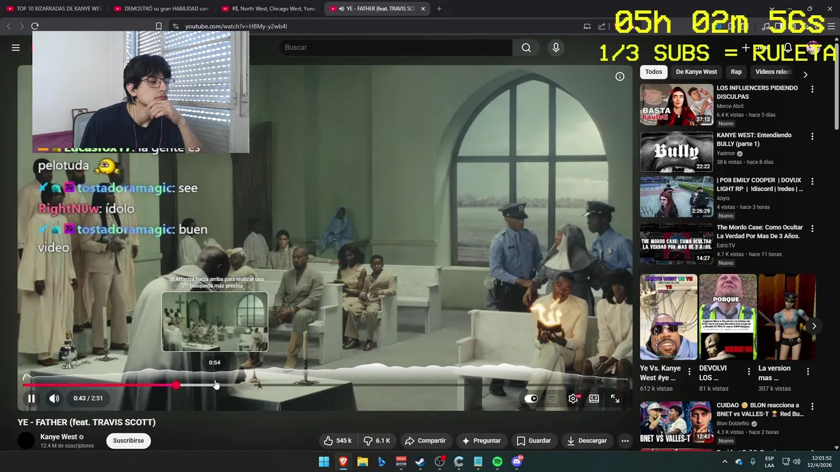Open options for LOS INFLUENCERS video

812,89
